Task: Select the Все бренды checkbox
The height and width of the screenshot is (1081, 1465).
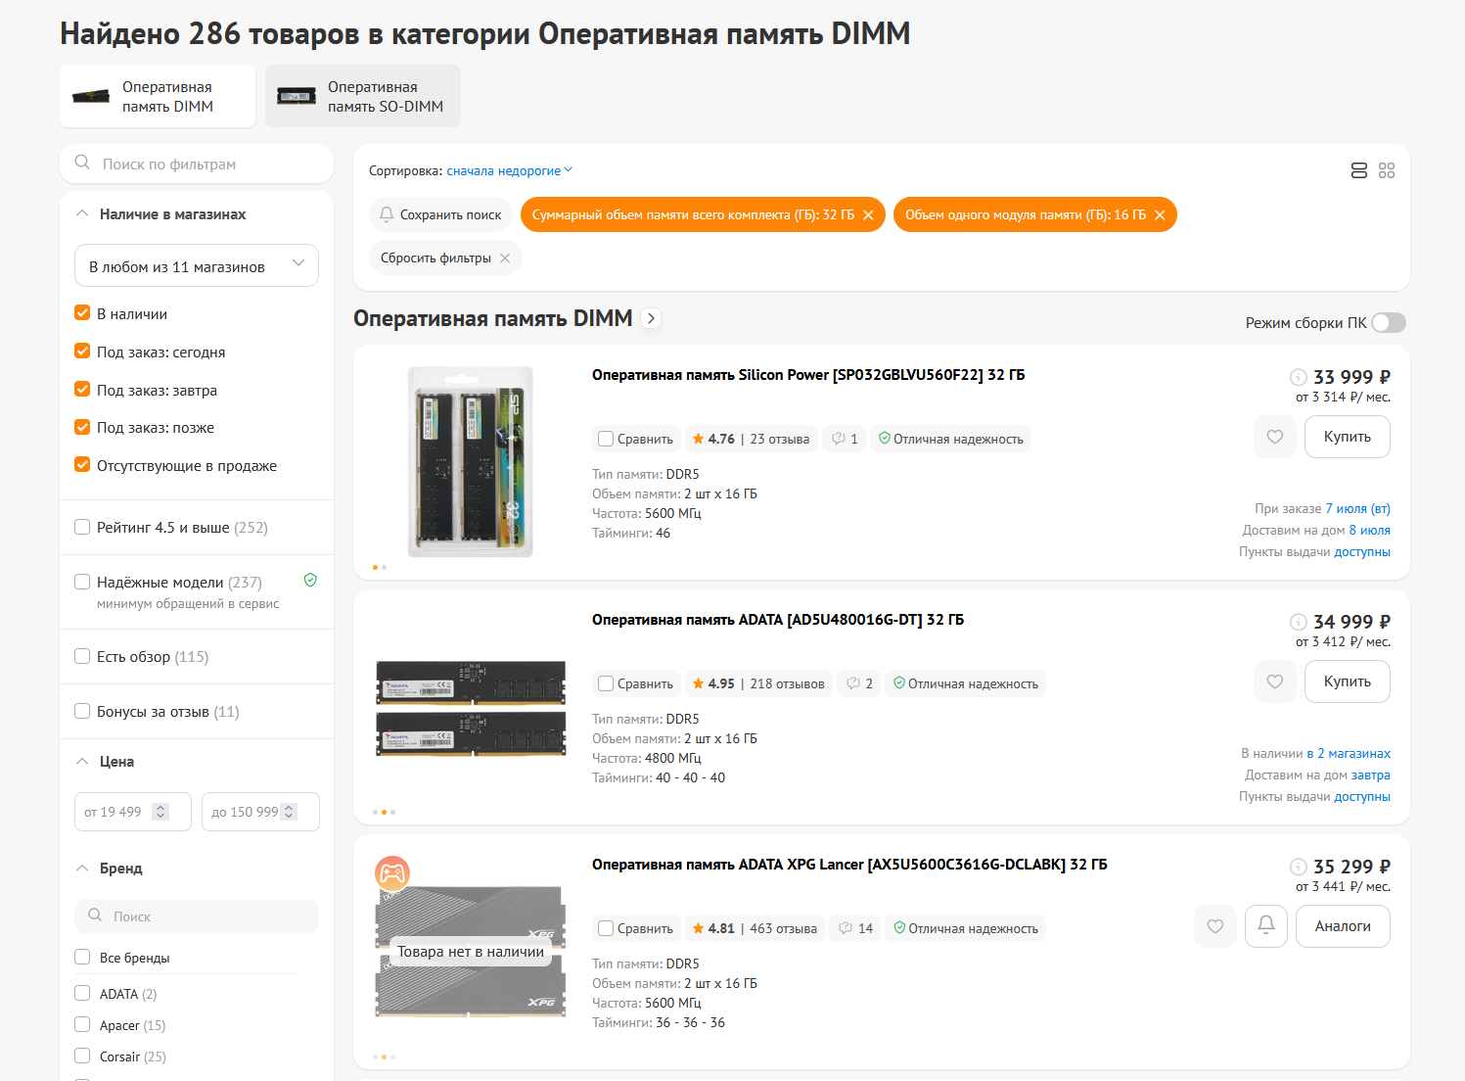Action: 82,957
